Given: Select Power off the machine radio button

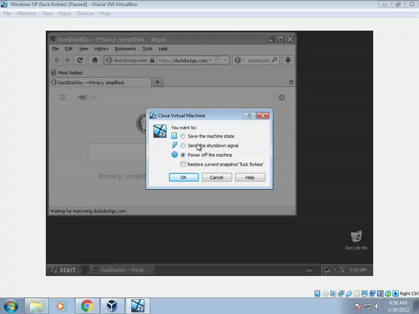Looking at the screenshot, I should tap(183, 155).
